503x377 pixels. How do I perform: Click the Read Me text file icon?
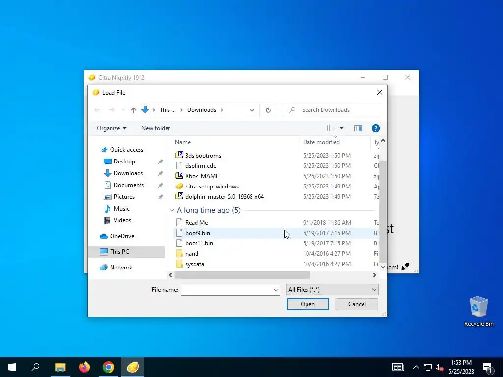click(179, 222)
